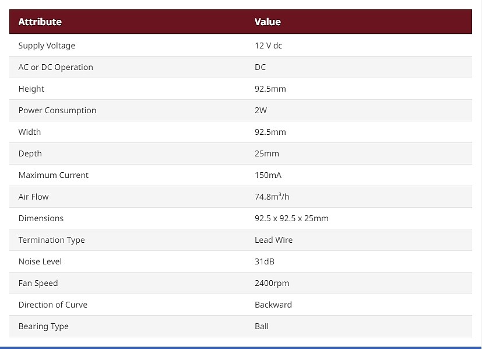Select the Termination Type label
The width and height of the screenshot is (482, 349).
(x=52, y=240)
